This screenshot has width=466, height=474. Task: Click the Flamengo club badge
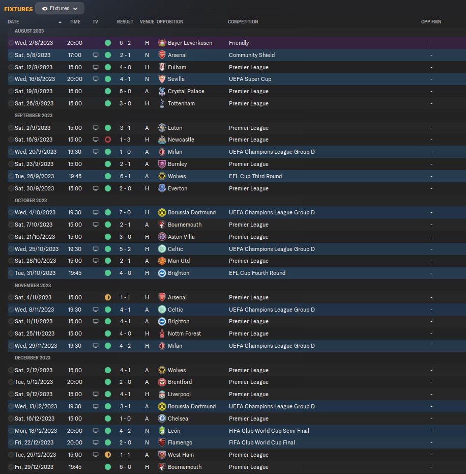162,442
